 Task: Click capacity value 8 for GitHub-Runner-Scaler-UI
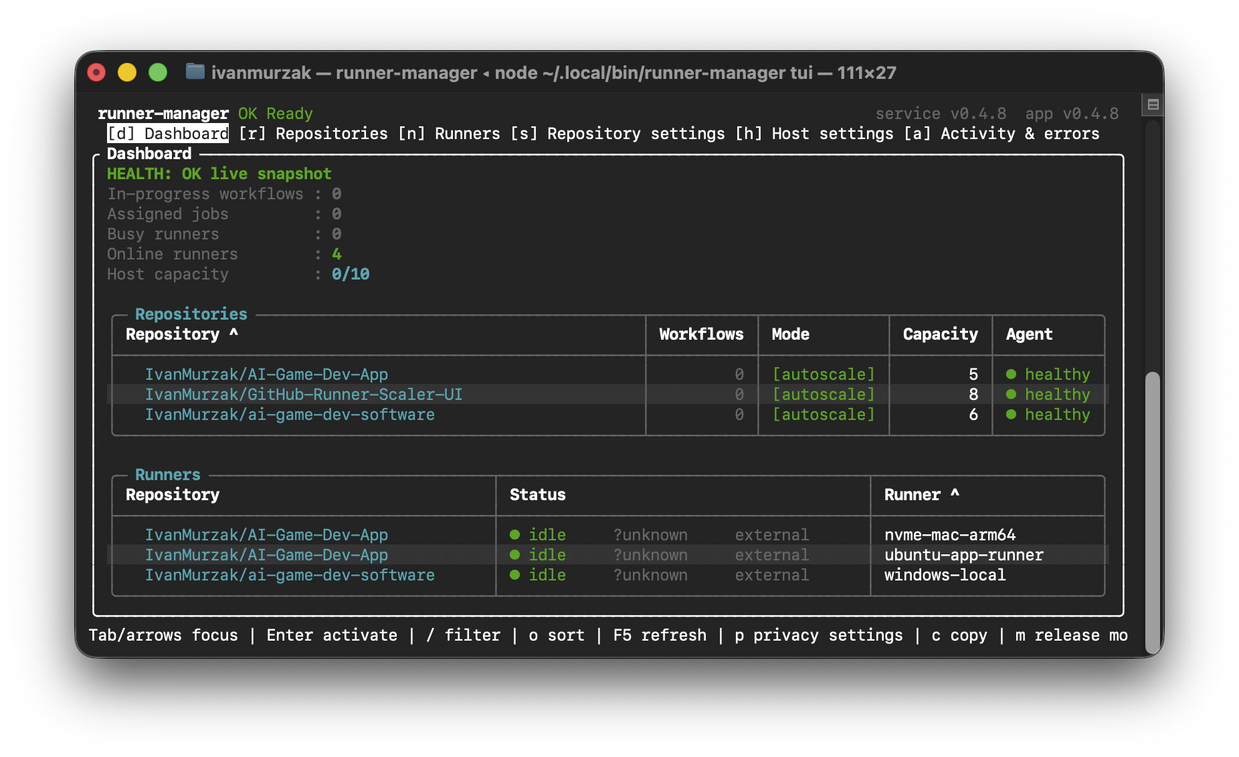[x=973, y=394]
